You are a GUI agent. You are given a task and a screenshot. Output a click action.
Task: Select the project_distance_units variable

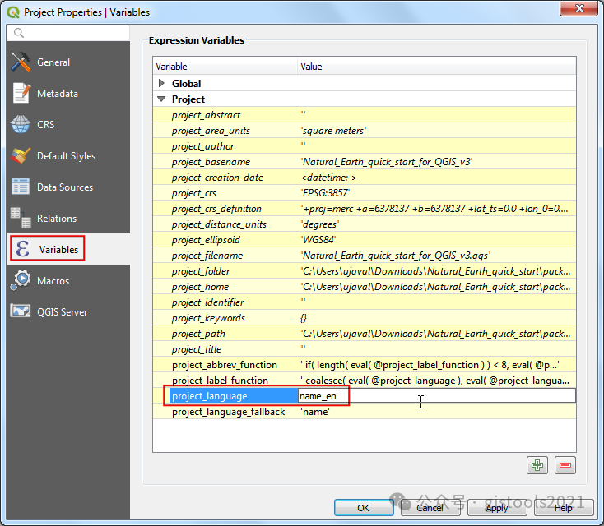pyautogui.click(x=219, y=224)
